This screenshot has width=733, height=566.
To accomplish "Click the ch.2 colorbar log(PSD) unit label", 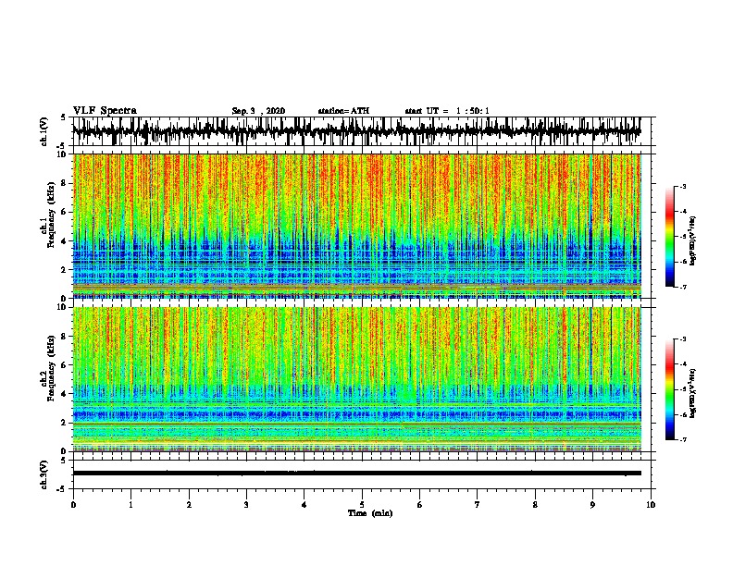I will 693,394.
